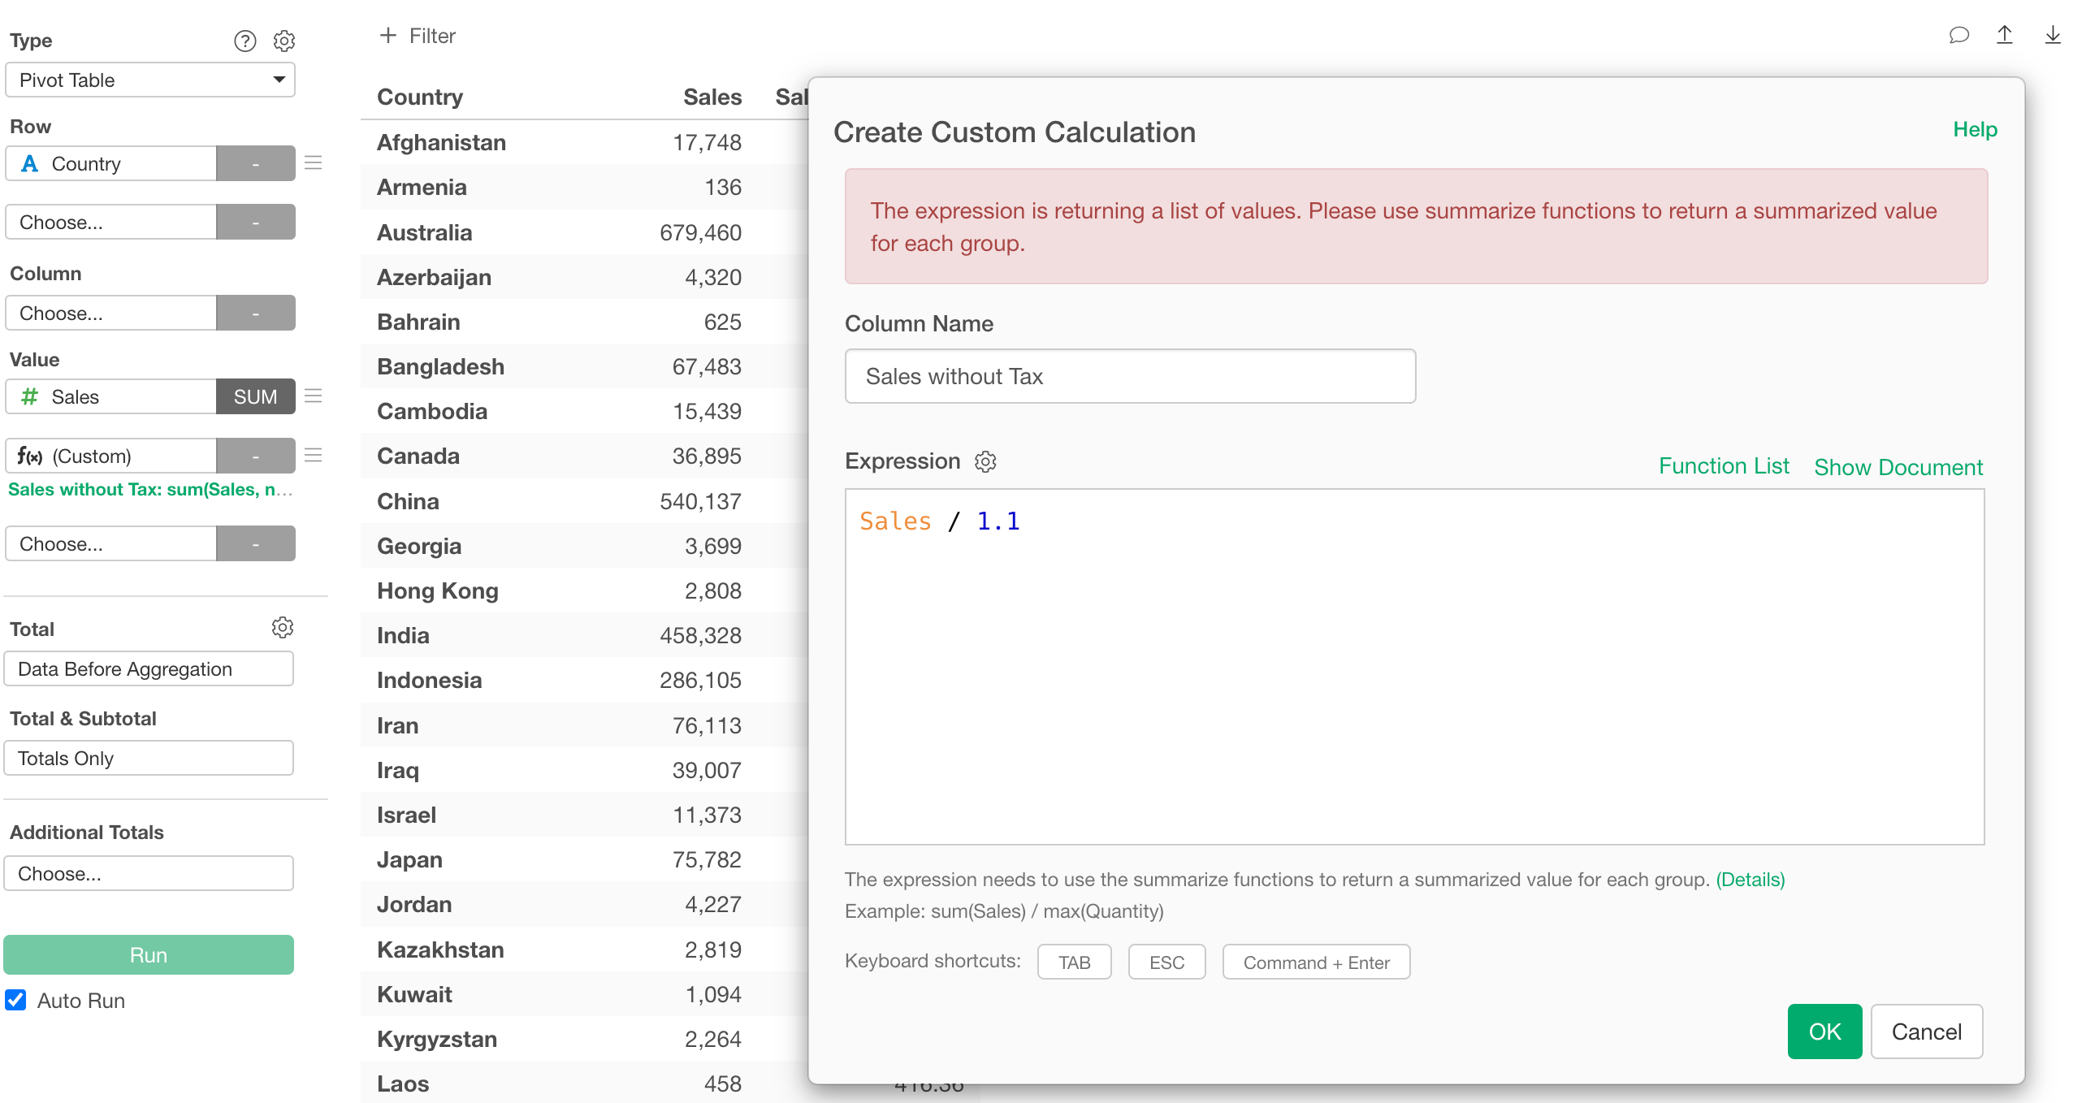2086x1103 pixels.
Task: Click the Column Name input field
Action: tap(1129, 376)
